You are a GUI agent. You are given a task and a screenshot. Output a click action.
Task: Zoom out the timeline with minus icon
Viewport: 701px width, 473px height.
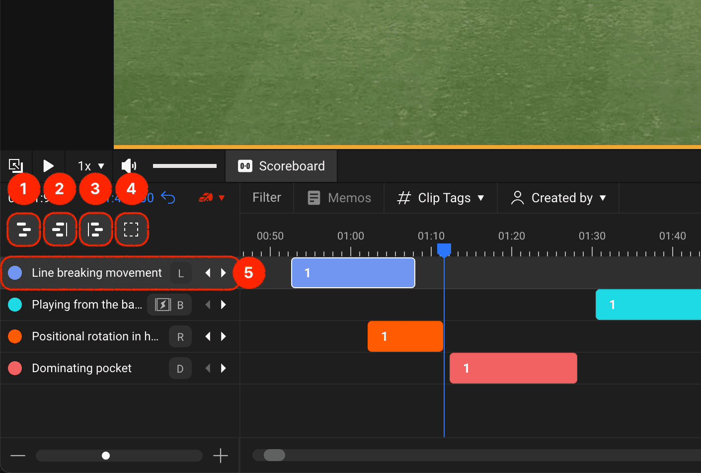(18, 456)
